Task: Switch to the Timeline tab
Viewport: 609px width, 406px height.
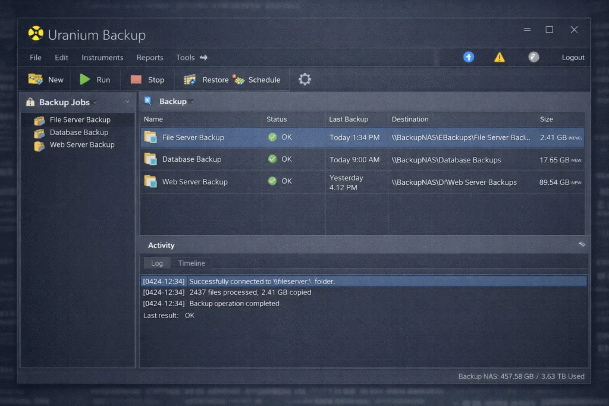Action: (x=192, y=263)
